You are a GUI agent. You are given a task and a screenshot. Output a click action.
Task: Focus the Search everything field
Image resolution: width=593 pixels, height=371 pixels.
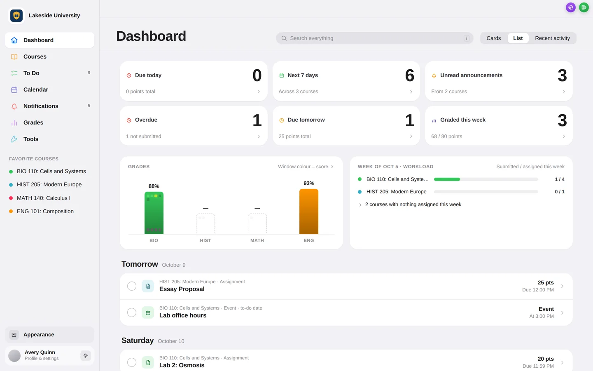[x=375, y=38]
